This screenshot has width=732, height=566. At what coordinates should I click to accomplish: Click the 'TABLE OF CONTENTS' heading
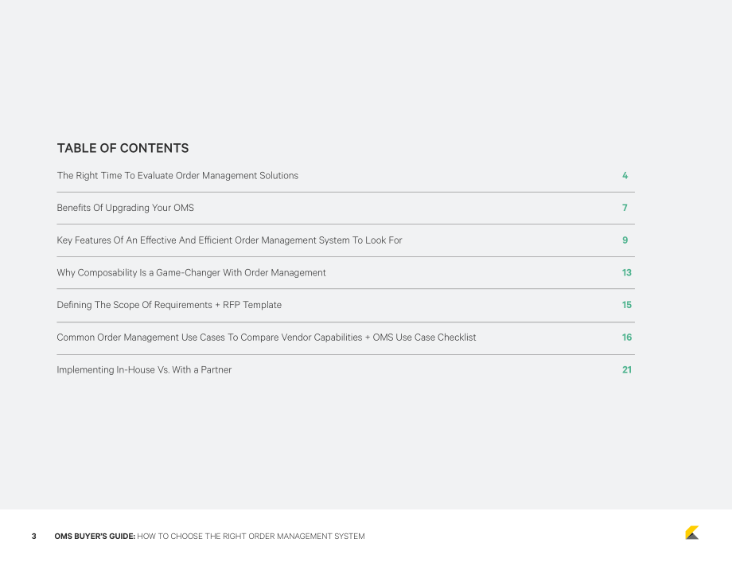click(123, 148)
